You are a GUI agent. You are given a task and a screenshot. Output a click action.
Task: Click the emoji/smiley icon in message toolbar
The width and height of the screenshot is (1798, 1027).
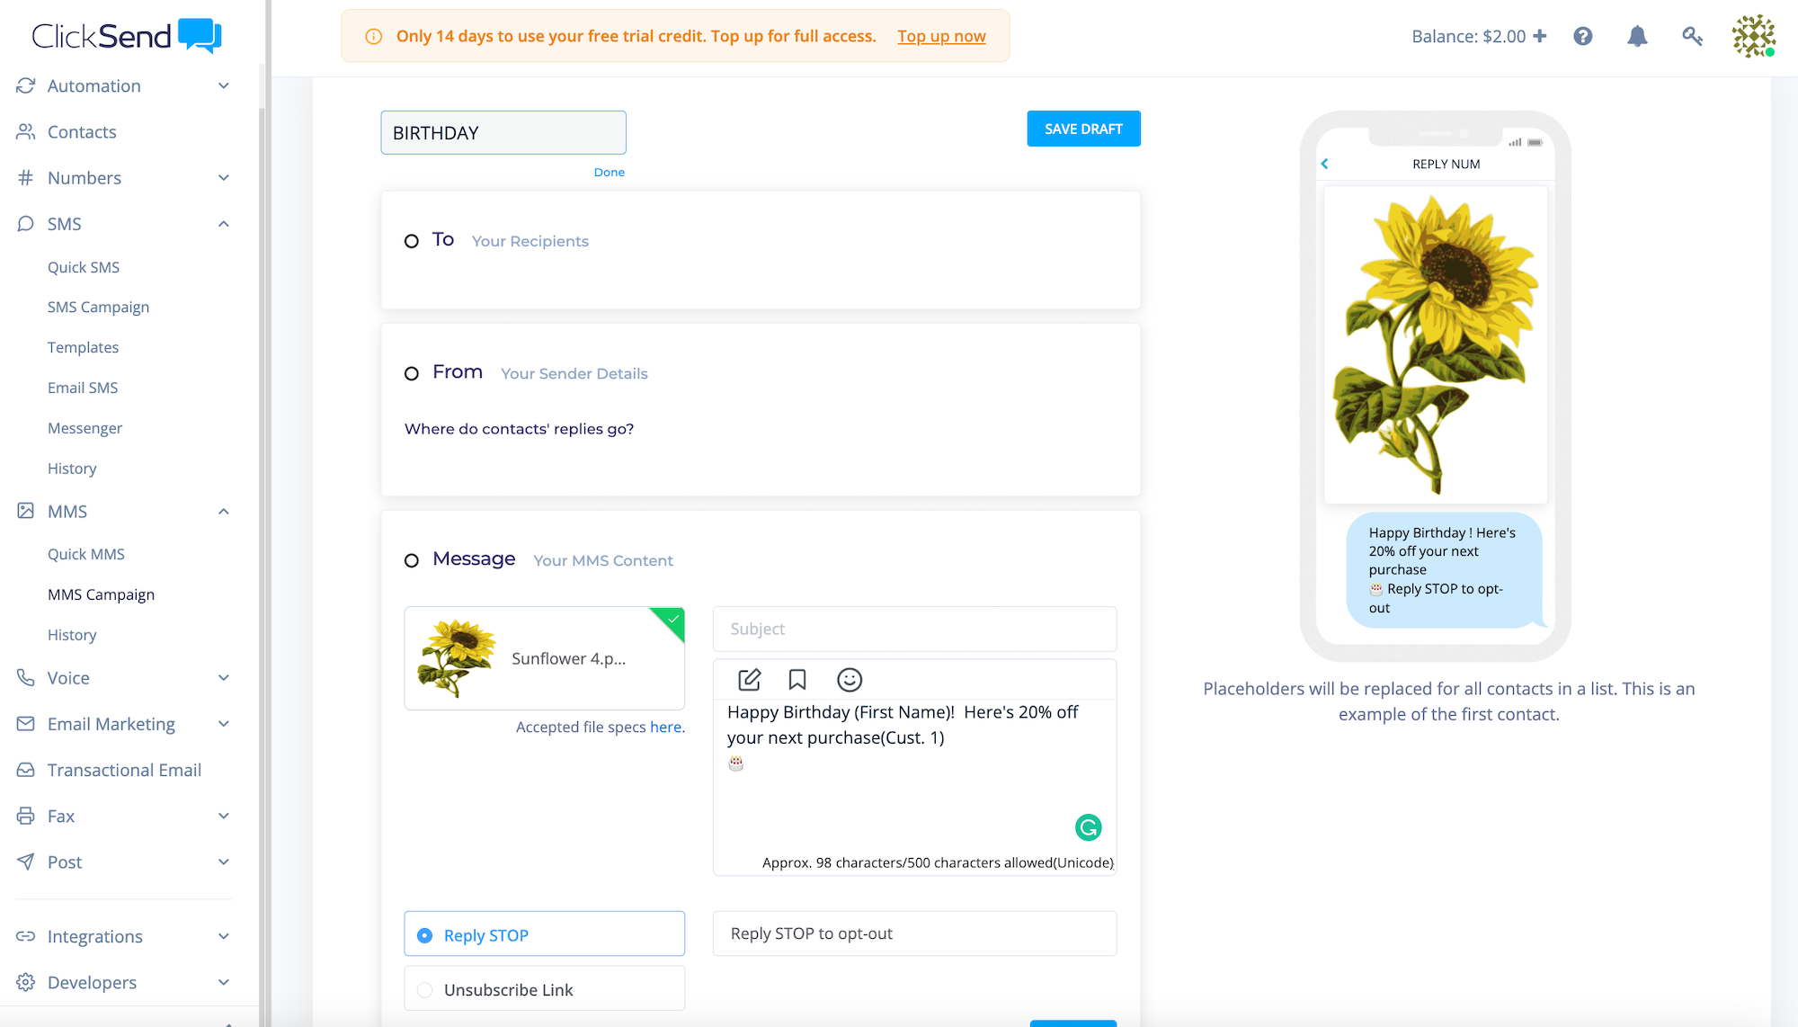point(849,680)
